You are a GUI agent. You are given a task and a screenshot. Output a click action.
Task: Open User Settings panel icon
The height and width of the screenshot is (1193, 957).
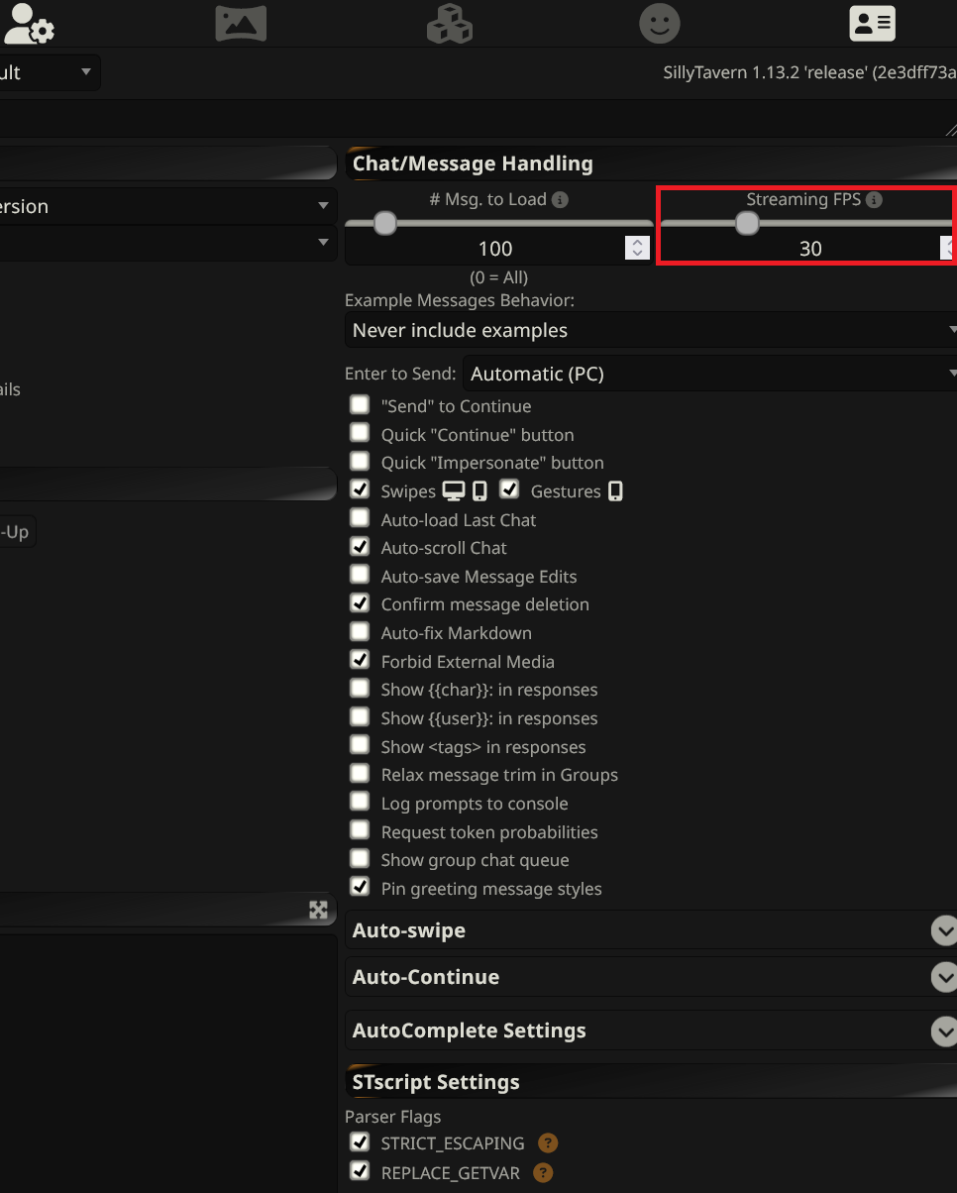(x=28, y=23)
